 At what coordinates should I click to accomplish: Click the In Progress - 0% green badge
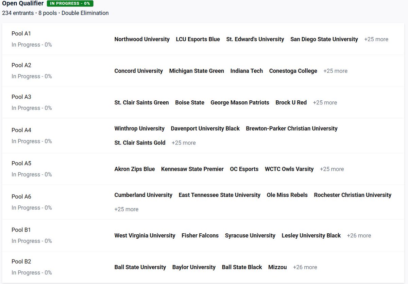point(70,4)
